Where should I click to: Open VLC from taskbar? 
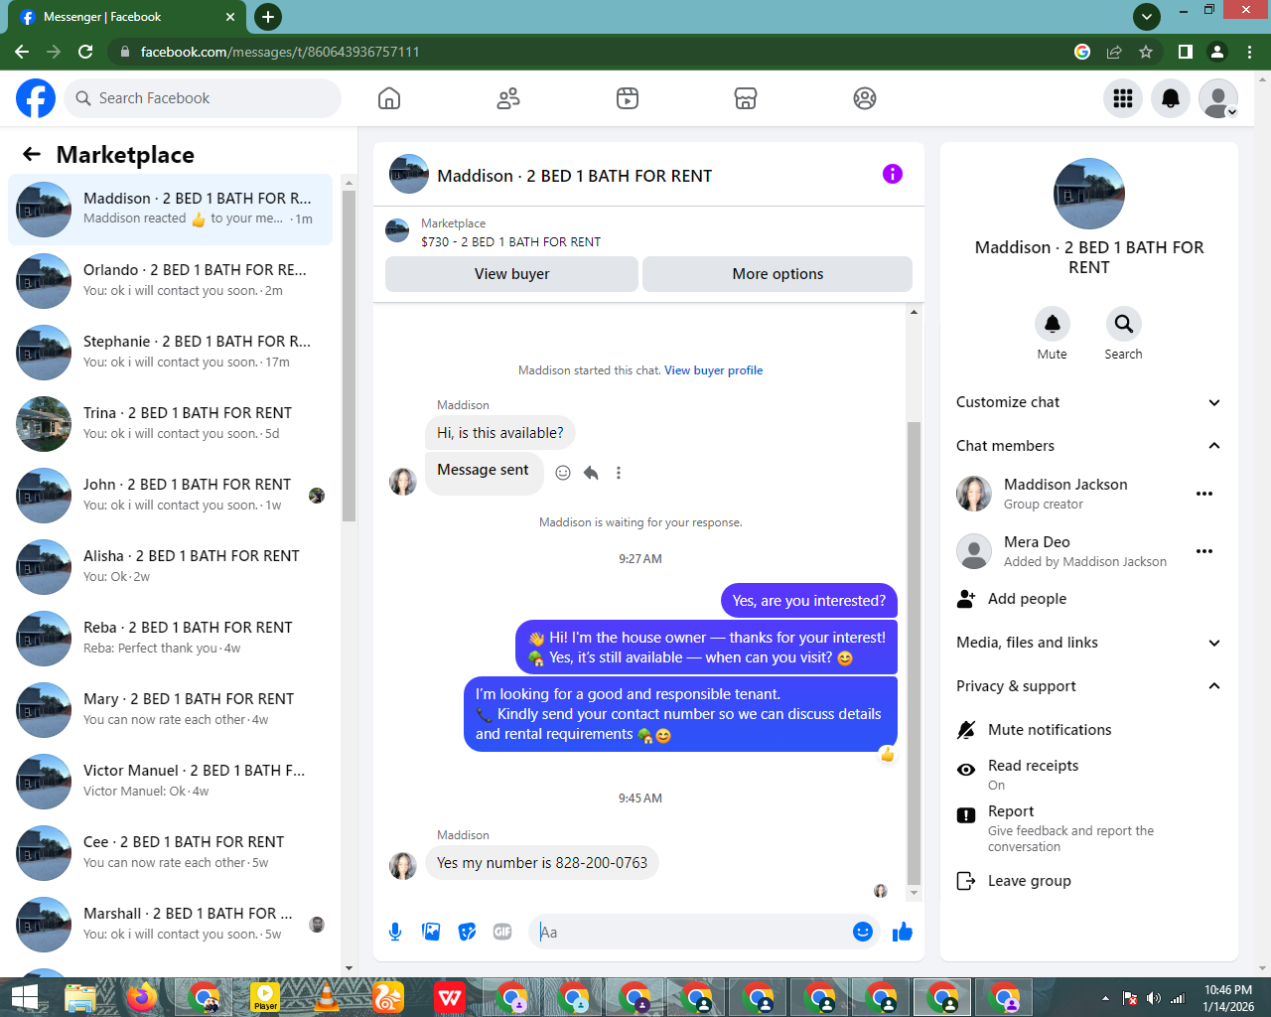(327, 997)
